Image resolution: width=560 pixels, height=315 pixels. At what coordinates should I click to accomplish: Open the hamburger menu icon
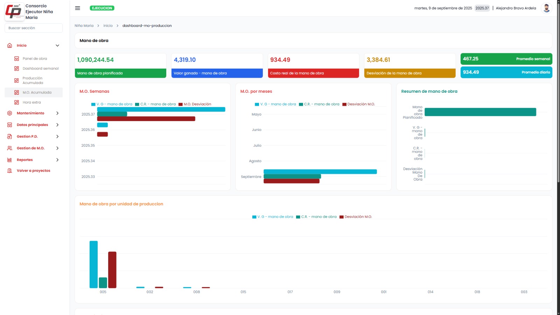pyautogui.click(x=78, y=8)
